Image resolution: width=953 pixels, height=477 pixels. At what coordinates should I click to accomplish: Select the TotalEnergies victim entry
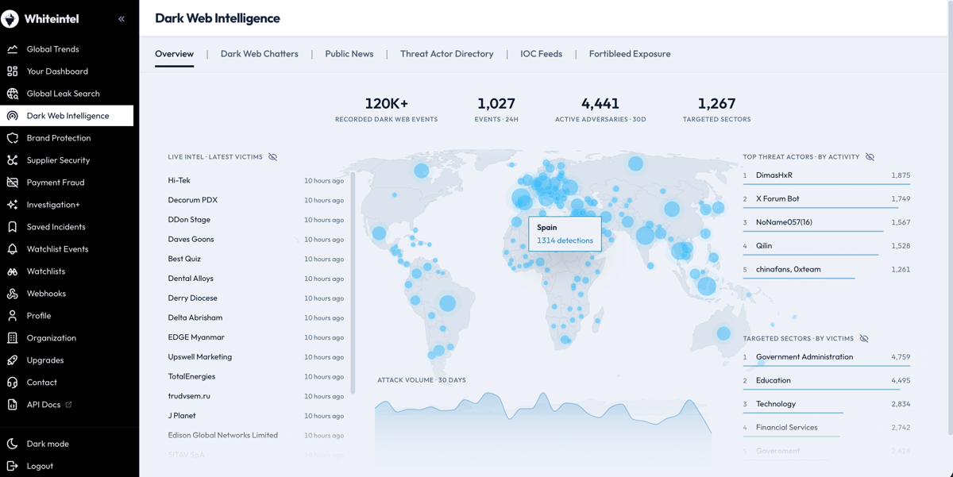click(x=256, y=376)
